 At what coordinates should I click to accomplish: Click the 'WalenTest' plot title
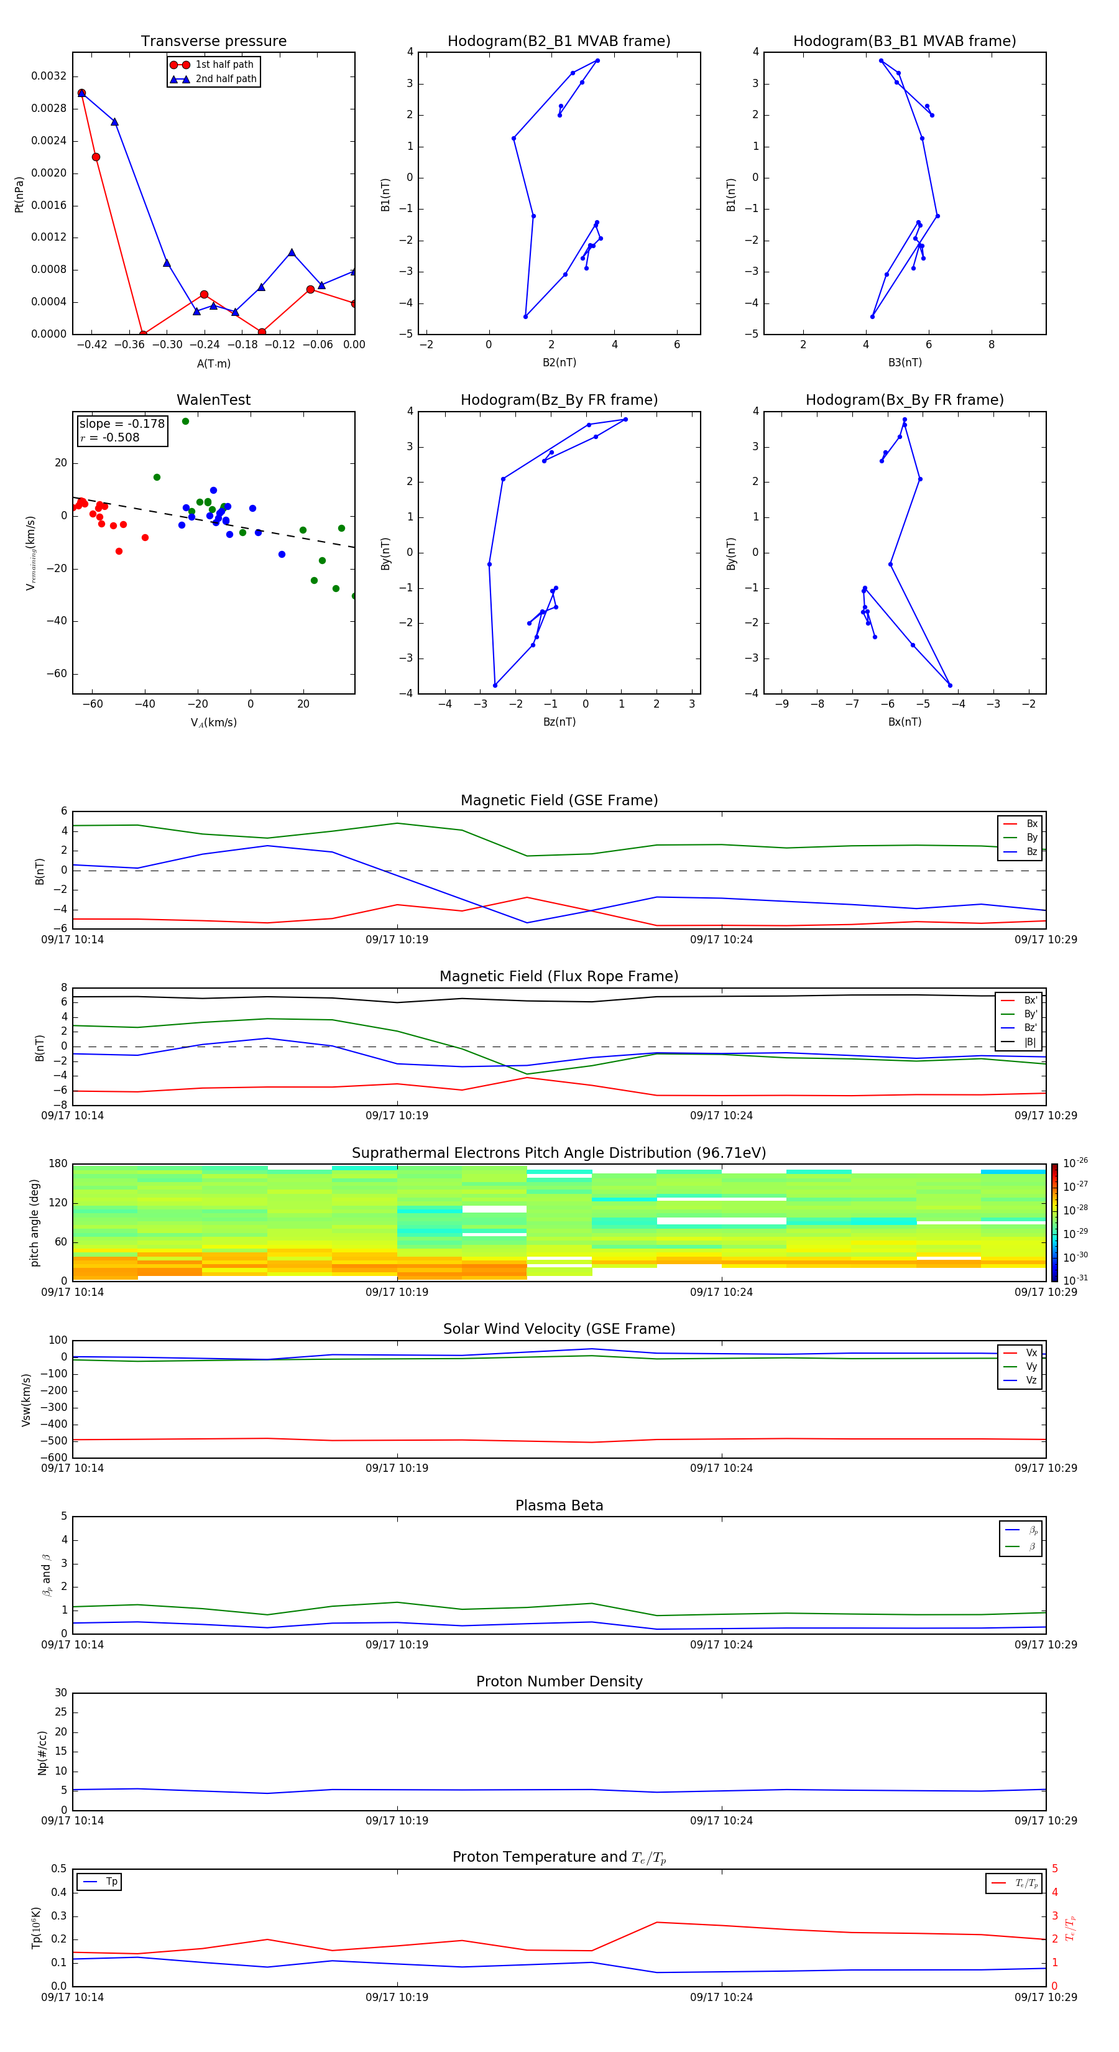click(x=213, y=400)
